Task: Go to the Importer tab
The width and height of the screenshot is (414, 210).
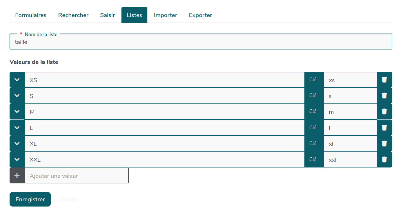Action: coord(166,15)
